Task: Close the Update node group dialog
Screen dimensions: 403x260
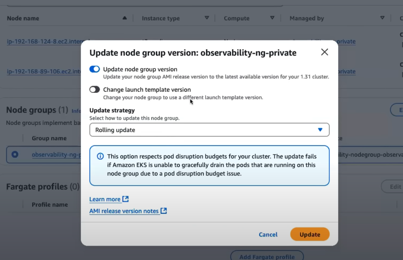Action: coord(325,52)
